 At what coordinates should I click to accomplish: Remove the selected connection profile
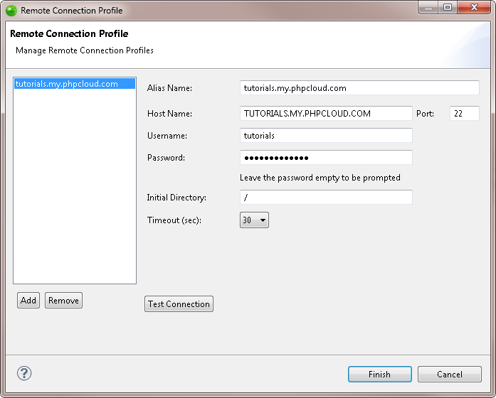point(63,300)
